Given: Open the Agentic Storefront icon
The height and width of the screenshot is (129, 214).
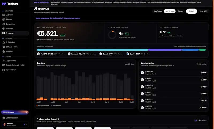Looking at the screenshot, I should click(3, 65).
